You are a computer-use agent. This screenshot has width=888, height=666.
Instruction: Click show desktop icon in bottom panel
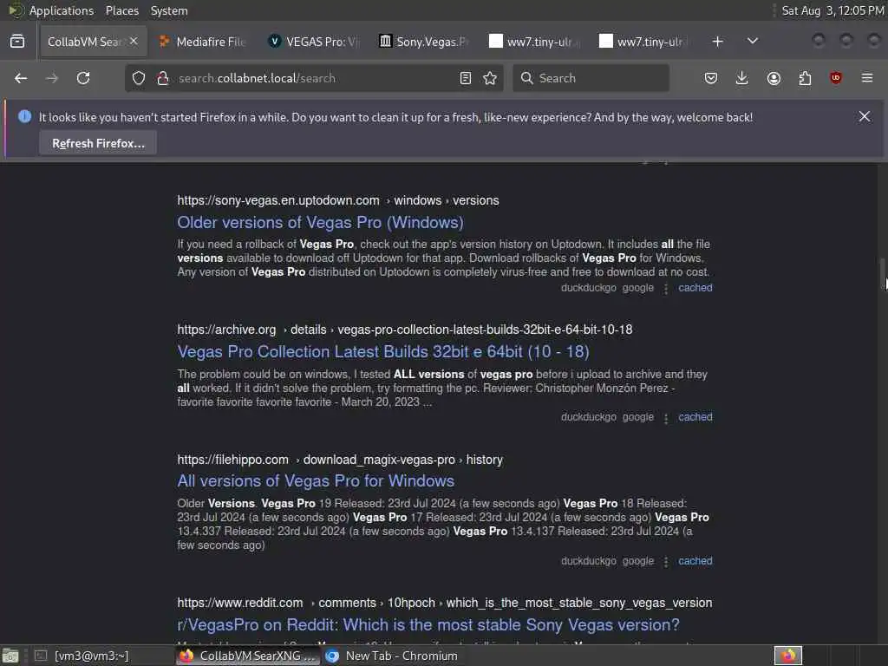(10, 656)
